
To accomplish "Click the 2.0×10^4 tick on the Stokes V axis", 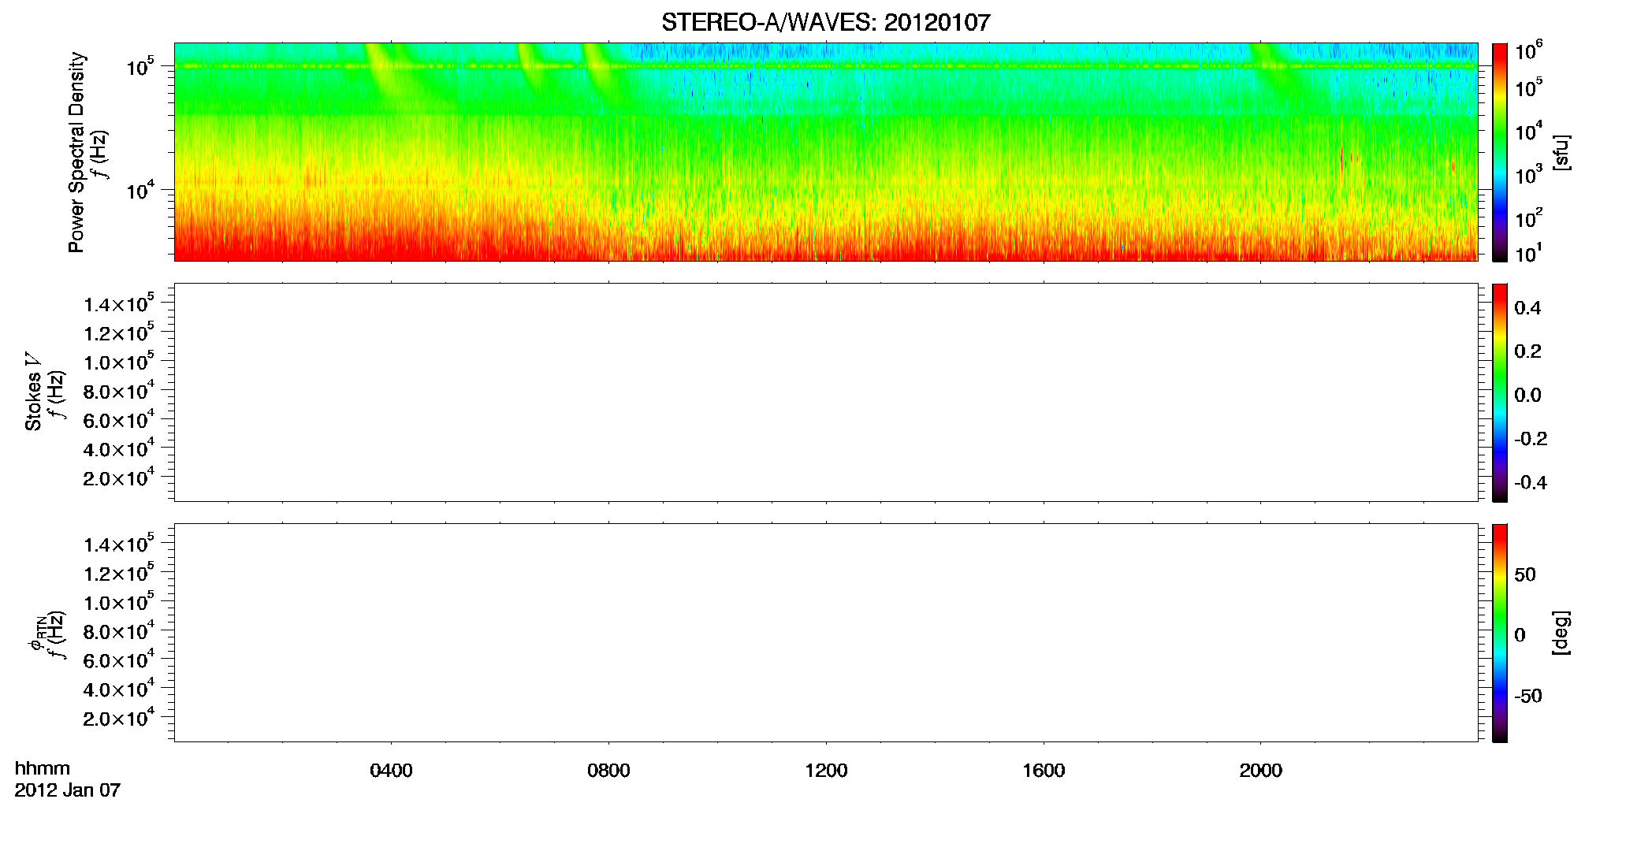I will (119, 478).
